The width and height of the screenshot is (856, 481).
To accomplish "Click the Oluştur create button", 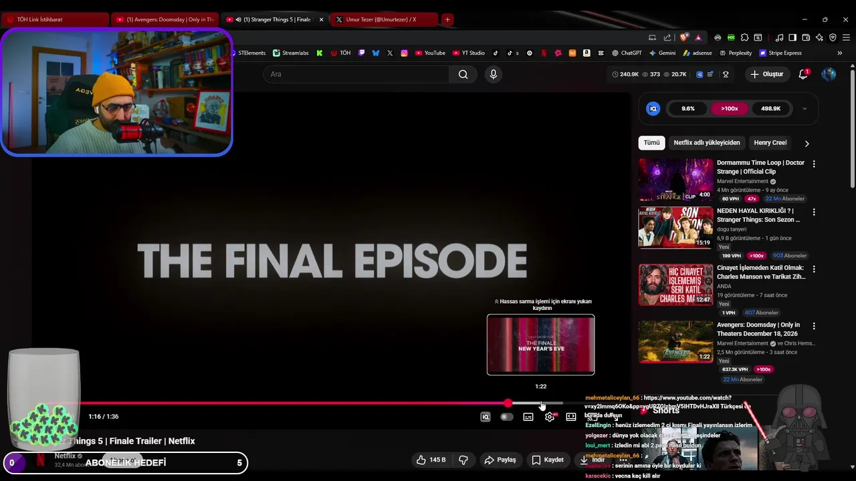I will [766, 74].
